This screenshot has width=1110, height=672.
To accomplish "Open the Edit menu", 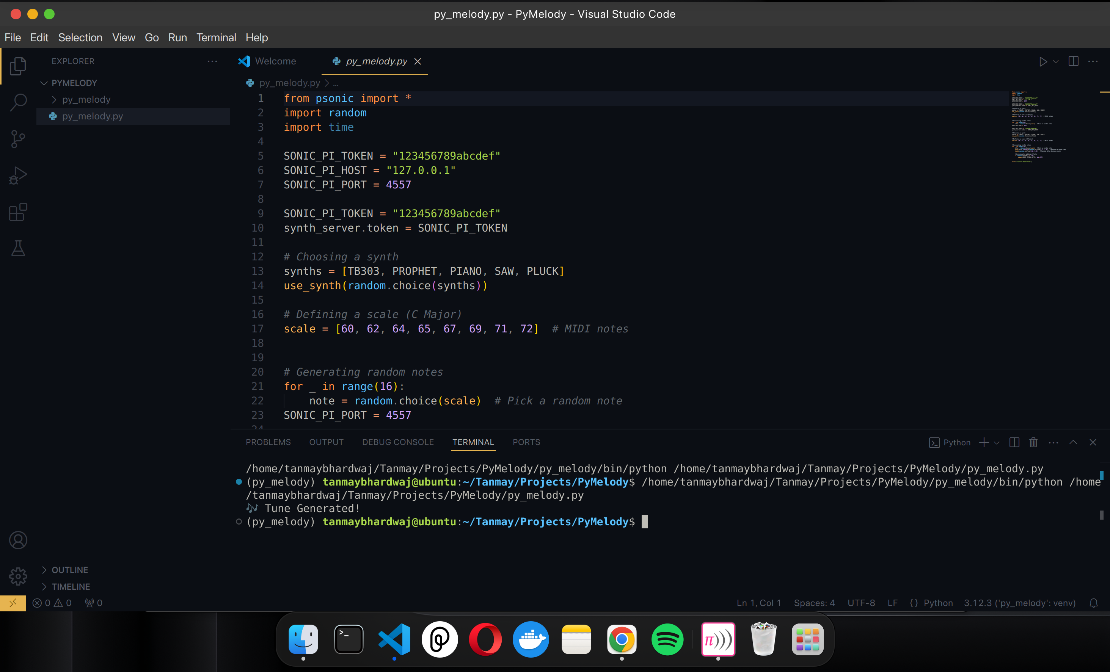I will tap(39, 38).
